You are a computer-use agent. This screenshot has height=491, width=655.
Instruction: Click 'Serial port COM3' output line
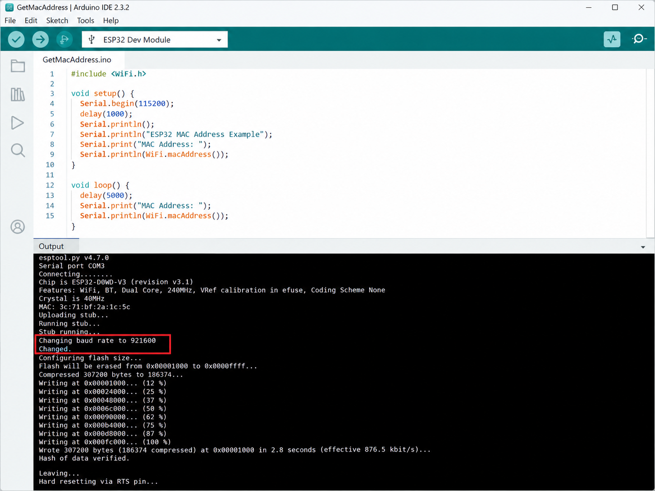[x=71, y=266]
